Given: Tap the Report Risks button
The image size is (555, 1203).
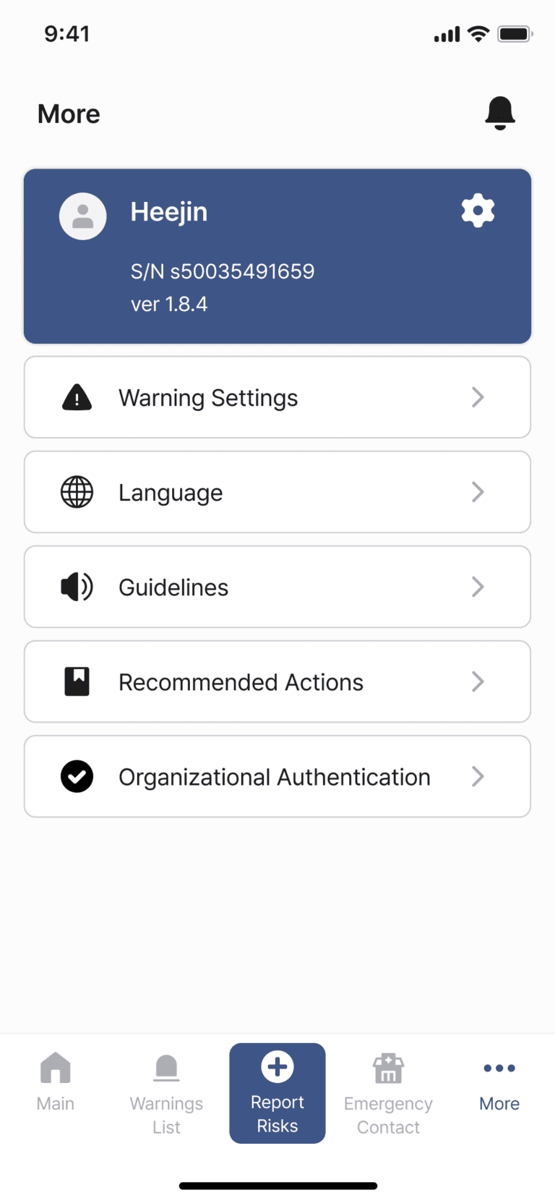Looking at the screenshot, I should click(x=277, y=1093).
